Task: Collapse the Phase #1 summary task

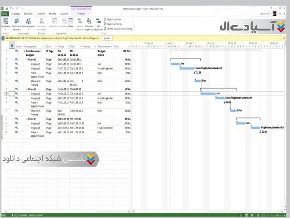Action: (27, 59)
